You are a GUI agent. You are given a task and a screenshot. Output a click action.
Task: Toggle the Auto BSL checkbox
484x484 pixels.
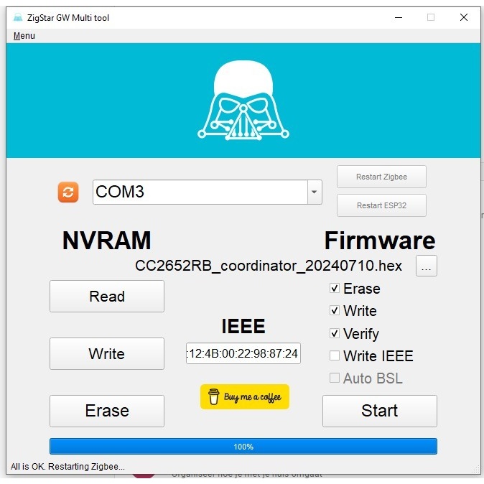(x=335, y=378)
